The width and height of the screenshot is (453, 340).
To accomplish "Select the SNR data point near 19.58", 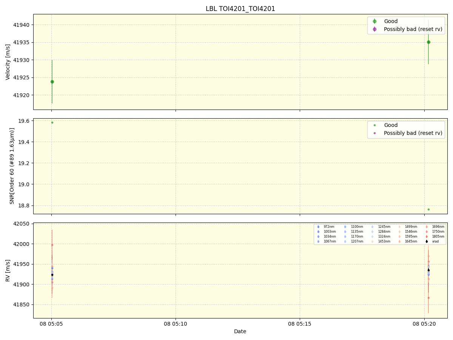I will [52, 122].
